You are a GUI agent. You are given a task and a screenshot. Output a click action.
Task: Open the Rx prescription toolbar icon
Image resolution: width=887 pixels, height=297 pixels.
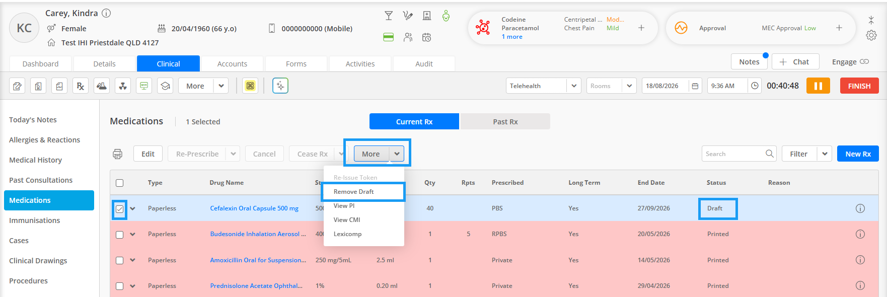coord(81,86)
